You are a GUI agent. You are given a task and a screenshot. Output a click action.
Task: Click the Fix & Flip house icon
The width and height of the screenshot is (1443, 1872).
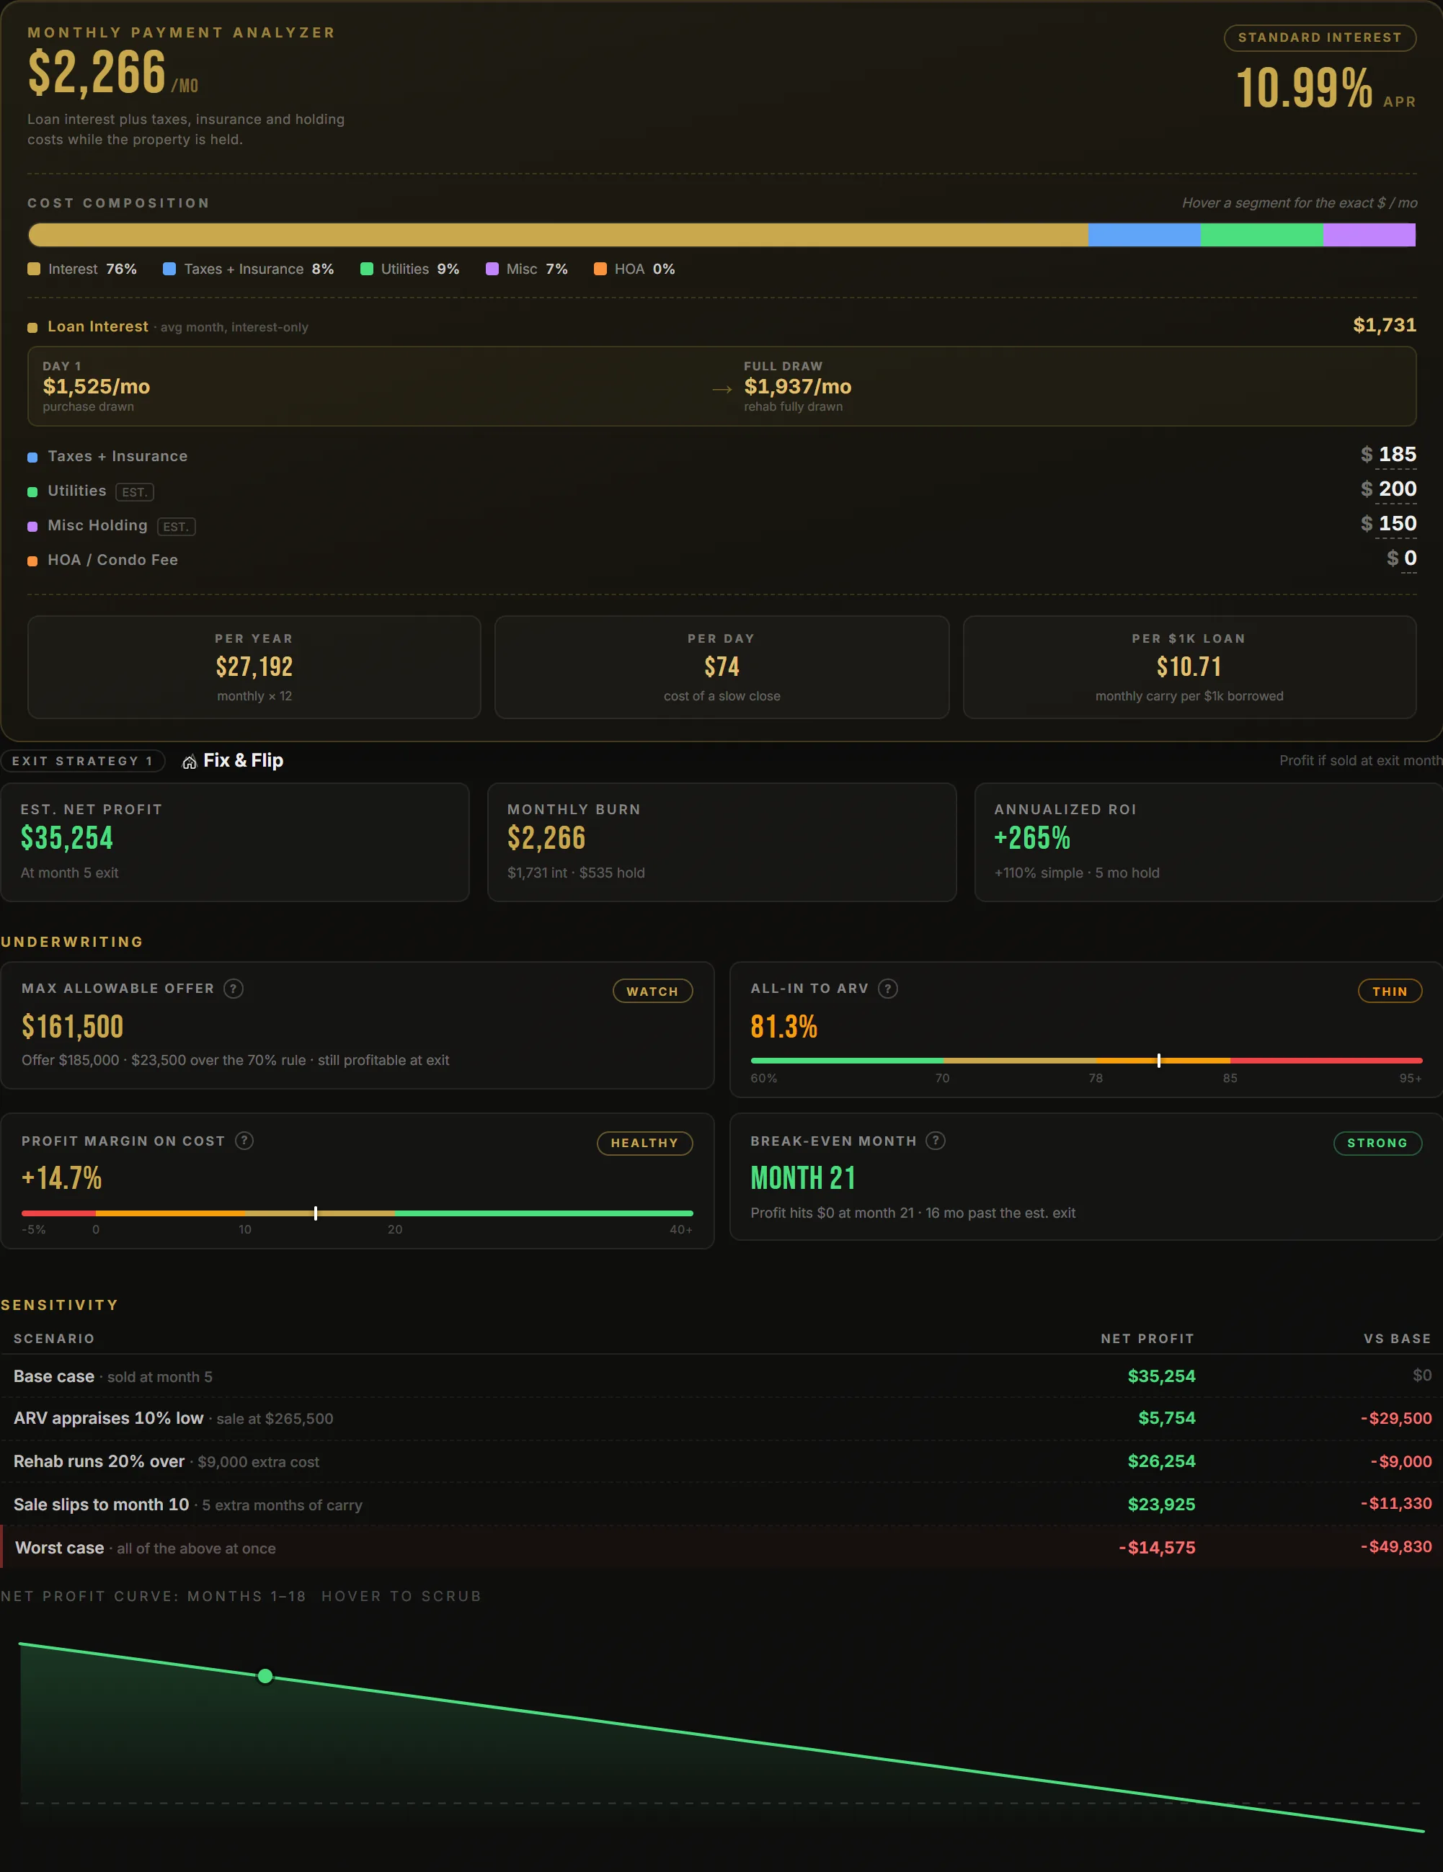190,761
